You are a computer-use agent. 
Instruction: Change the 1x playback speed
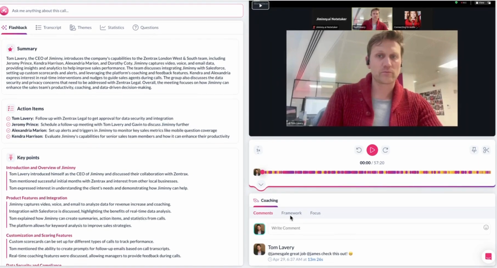pyautogui.click(x=258, y=150)
